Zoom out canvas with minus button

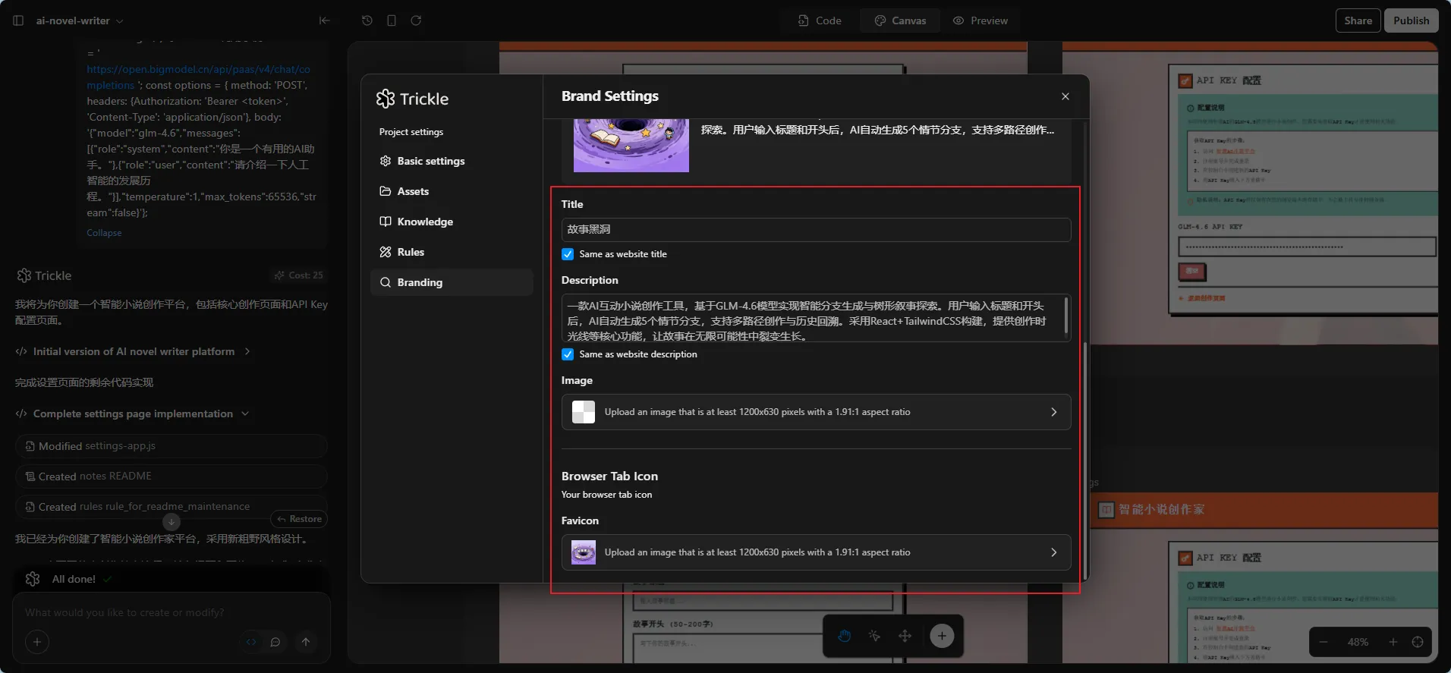pyautogui.click(x=1324, y=642)
